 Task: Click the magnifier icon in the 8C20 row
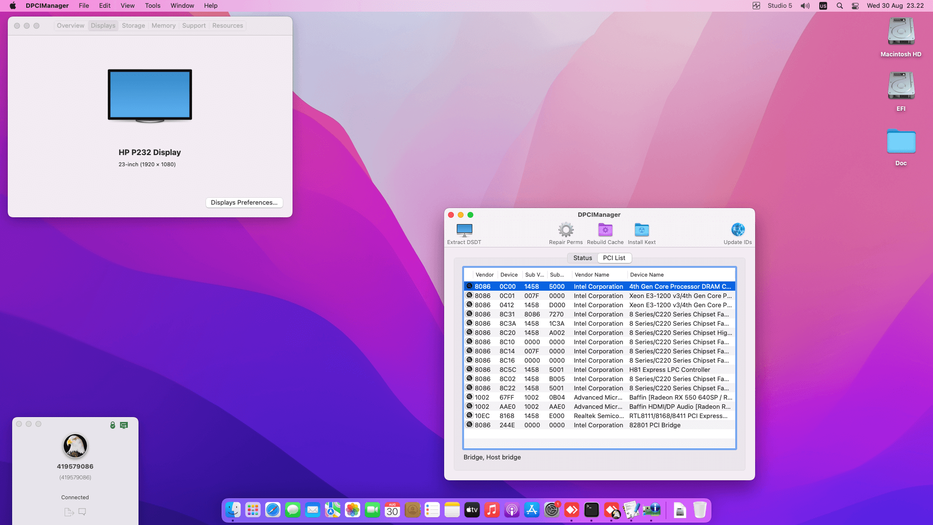point(469,332)
